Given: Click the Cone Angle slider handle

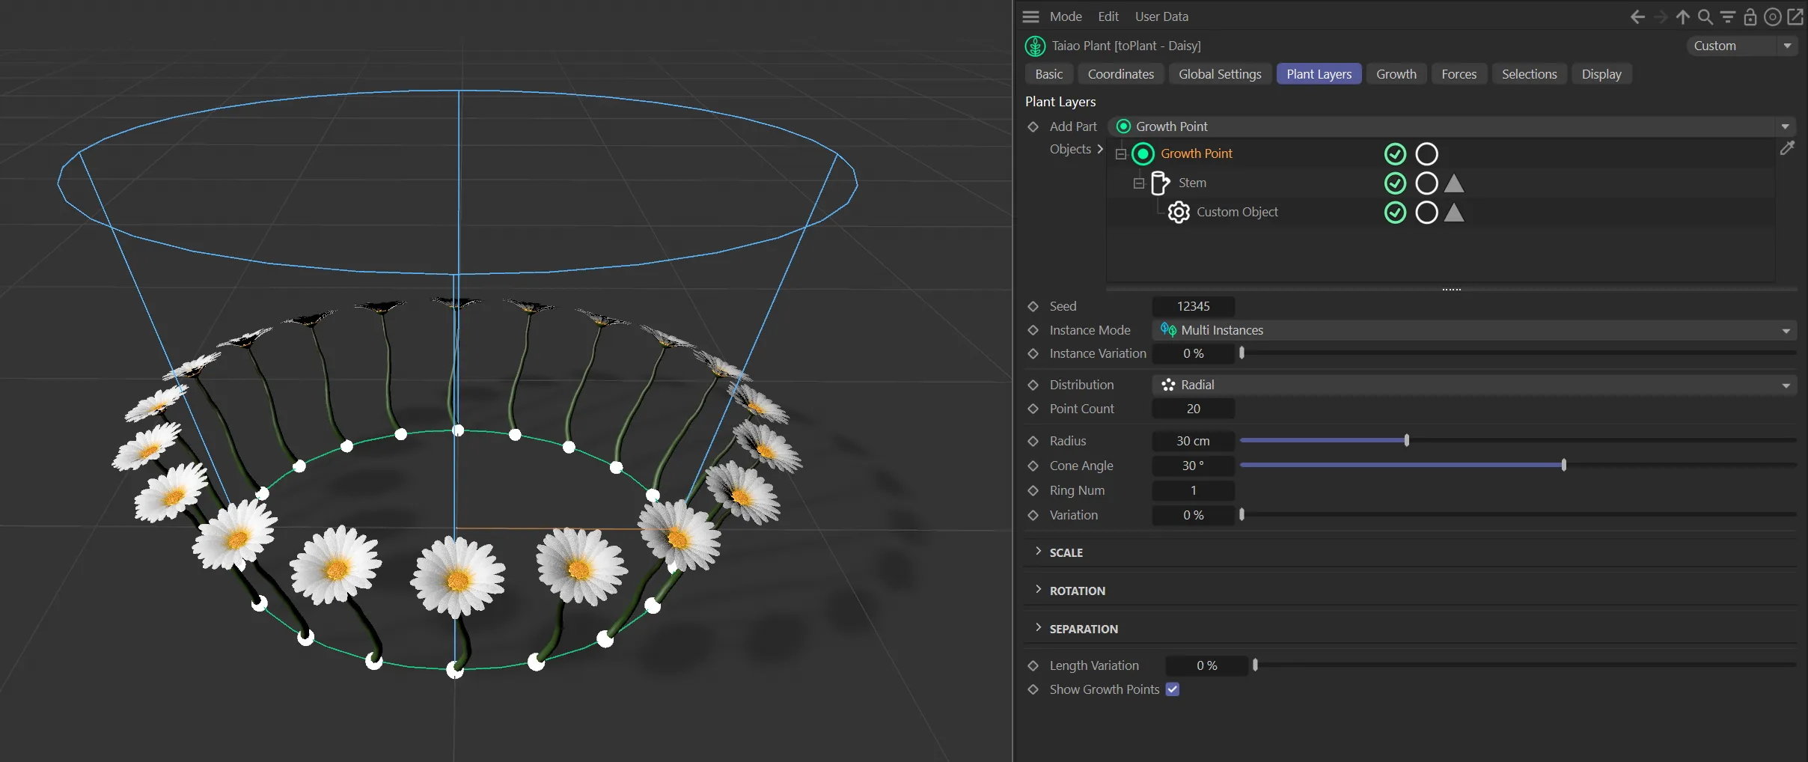Looking at the screenshot, I should pyautogui.click(x=1563, y=466).
